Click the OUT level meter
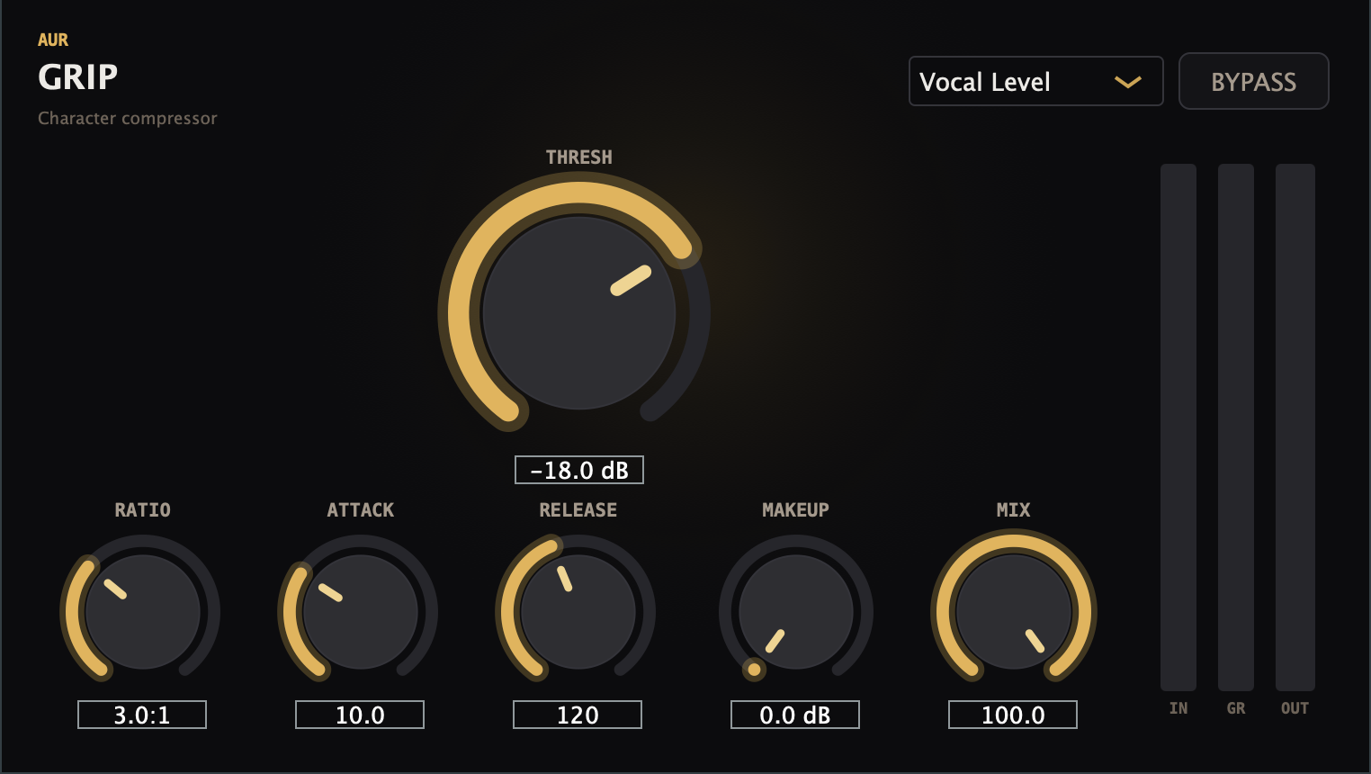1371x774 pixels. [x=1295, y=427]
